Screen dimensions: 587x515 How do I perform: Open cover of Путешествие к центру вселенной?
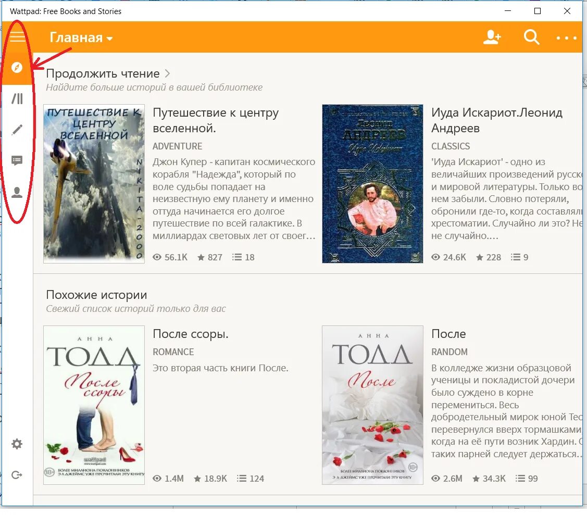(94, 184)
